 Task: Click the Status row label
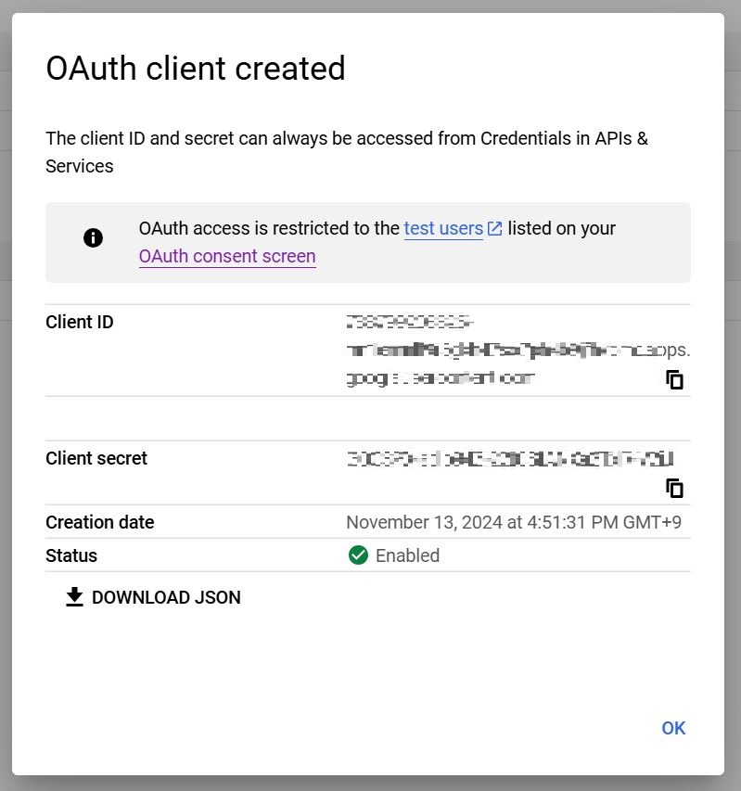pyautogui.click(x=71, y=555)
